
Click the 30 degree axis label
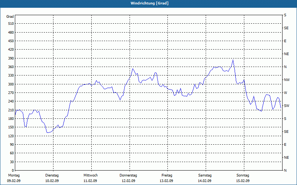click(x=12, y=162)
